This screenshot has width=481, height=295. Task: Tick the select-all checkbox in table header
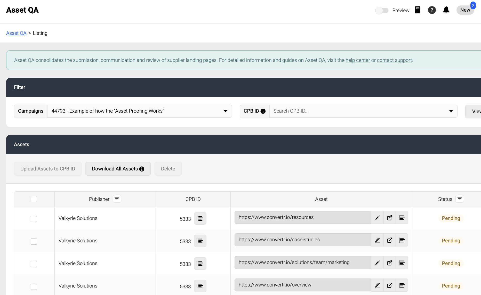pyautogui.click(x=34, y=199)
